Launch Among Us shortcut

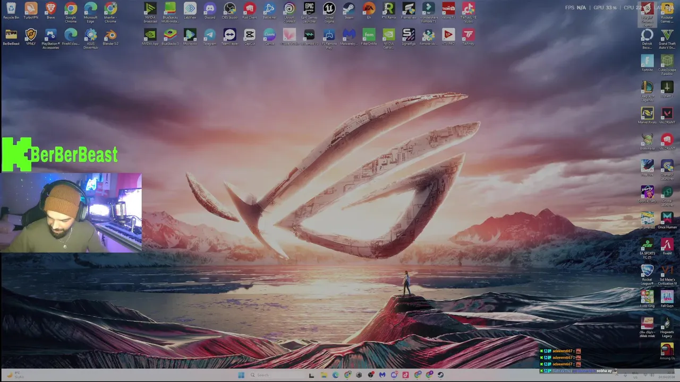pos(667,351)
